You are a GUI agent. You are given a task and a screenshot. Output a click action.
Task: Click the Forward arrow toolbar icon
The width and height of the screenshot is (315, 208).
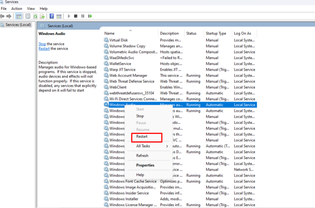(x=9, y=16)
